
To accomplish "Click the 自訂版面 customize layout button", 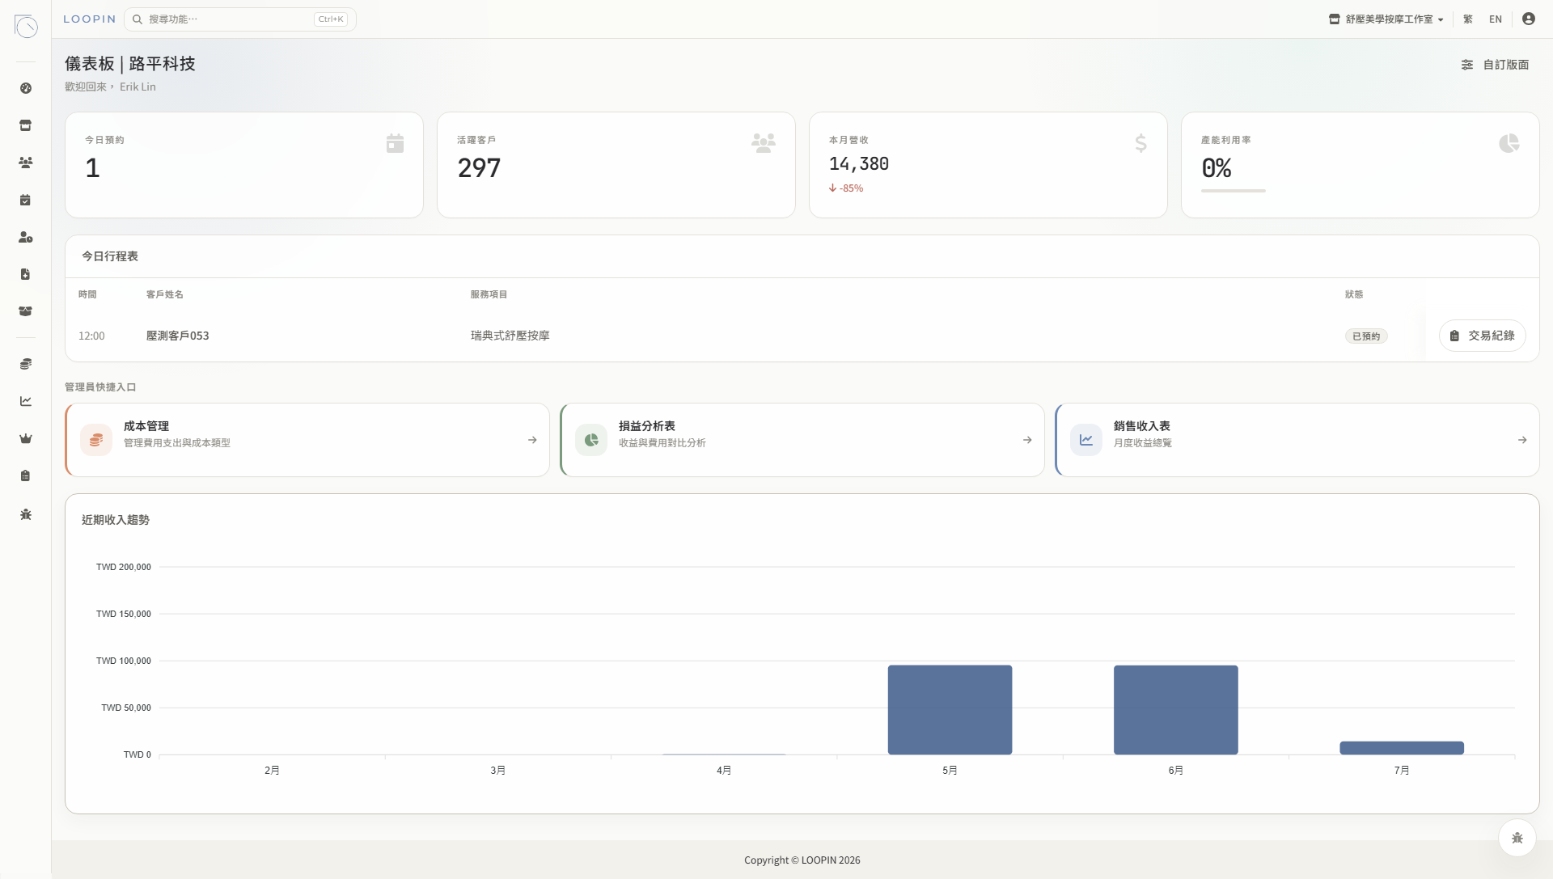I will tap(1495, 65).
